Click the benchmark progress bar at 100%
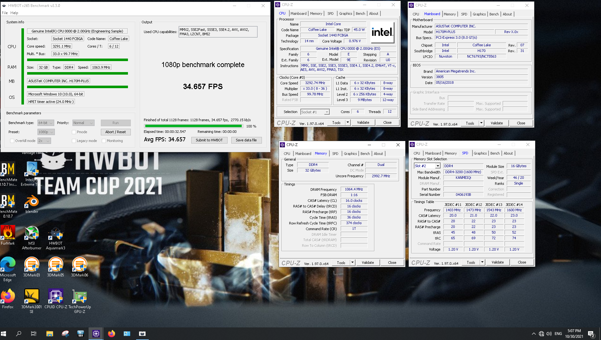This screenshot has width=601, height=340. tap(193, 126)
